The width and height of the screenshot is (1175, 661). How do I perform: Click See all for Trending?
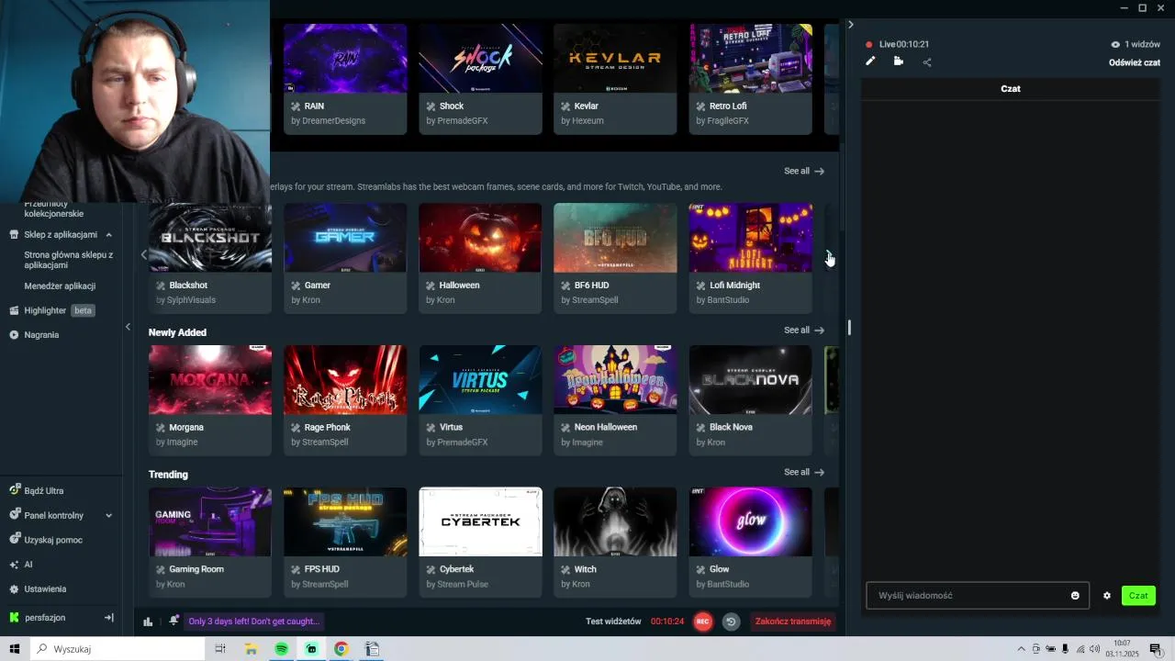pyautogui.click(x=804, y=473)
